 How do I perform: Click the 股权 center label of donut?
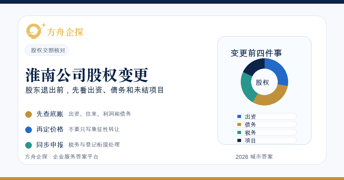click(263, 83)
